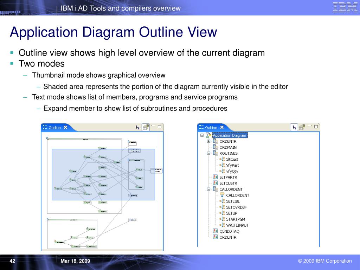
Task: Collapse the Application Diagram root node
Action: (x=202, y=135)
